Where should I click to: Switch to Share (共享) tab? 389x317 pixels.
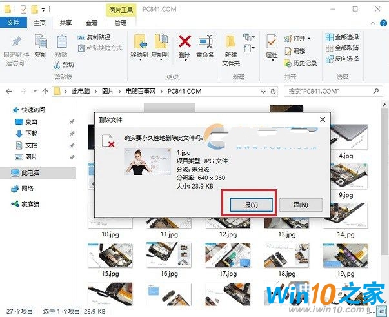[x=66, y=23]
